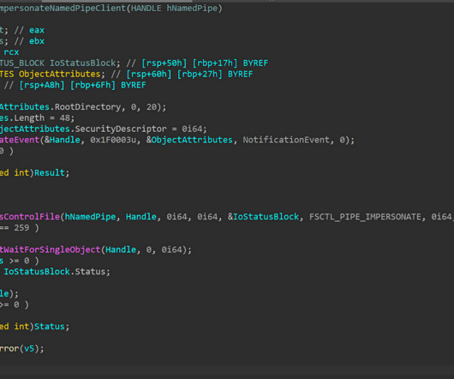Select the RootDirectory member name
Viewport: 454px width, 379px height.
coord(87,107)
